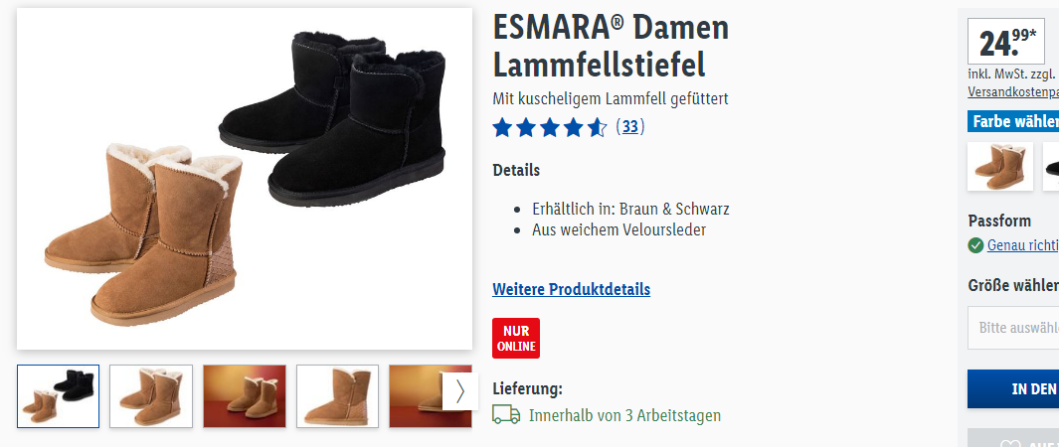Click the delivery truck icon

(506, 414)
